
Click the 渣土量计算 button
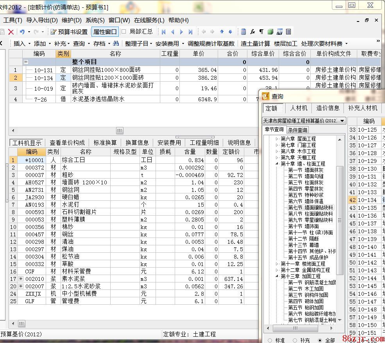click(255, 43)
